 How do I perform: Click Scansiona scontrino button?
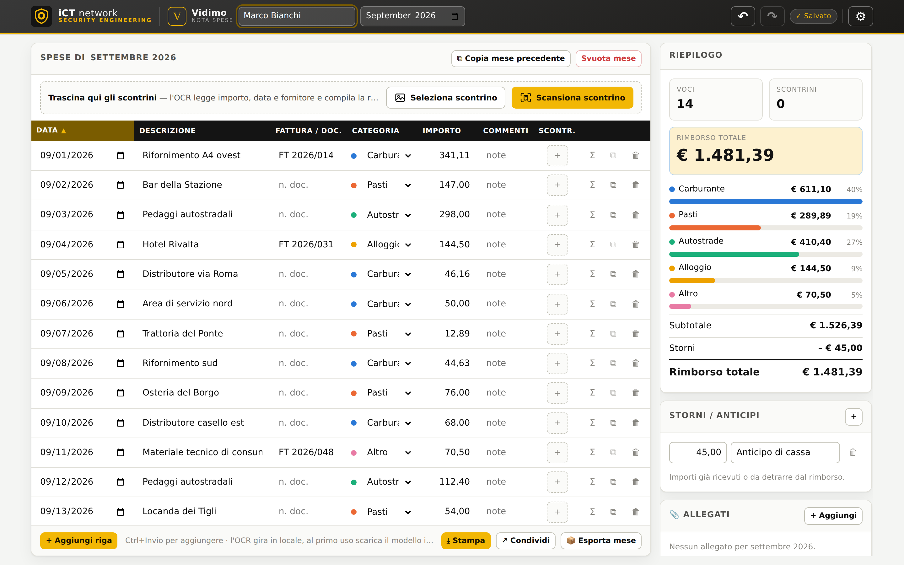pyautogui.click(x=572, y=98)
